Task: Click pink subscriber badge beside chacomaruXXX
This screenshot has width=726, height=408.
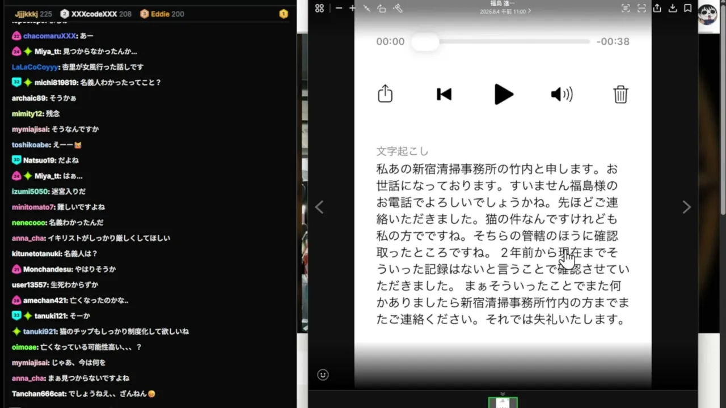Action: 16,36
